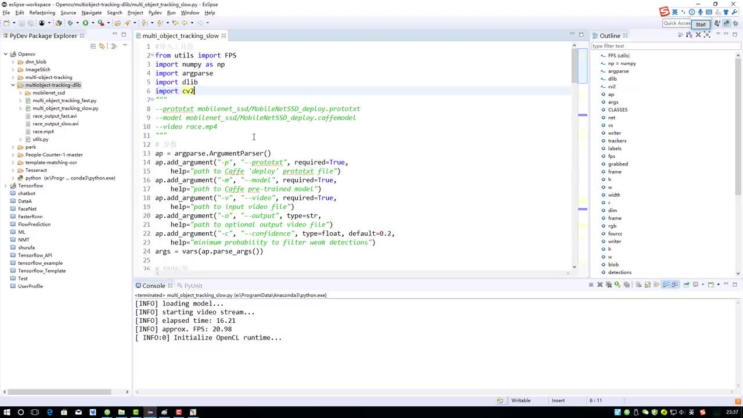Select utils.py in the Package Explorer
The width and height of the screenshot is (743, 418).
pyautogui.click(x=40, y=139)
